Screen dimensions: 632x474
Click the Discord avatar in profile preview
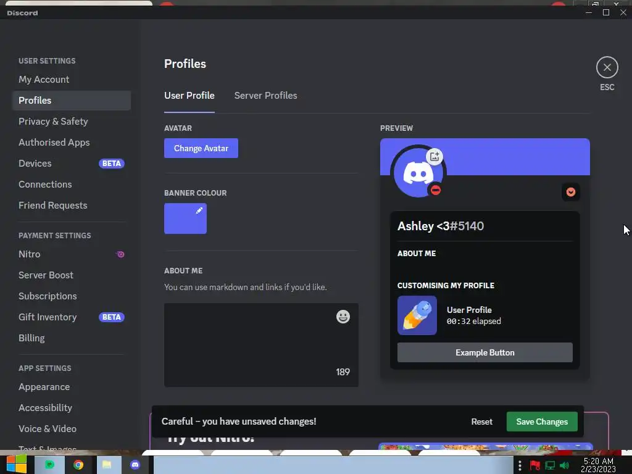[x=418, y=173]
